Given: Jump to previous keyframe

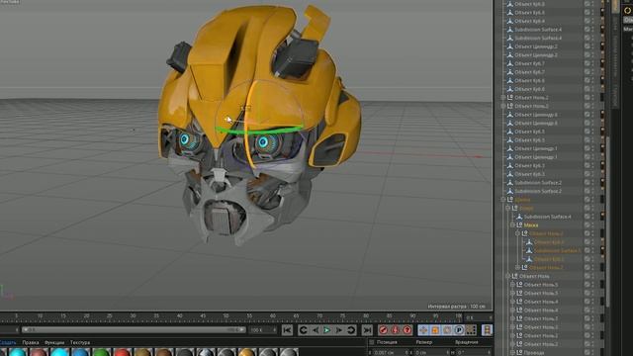Looking at the screenshot, I should 304,330.
